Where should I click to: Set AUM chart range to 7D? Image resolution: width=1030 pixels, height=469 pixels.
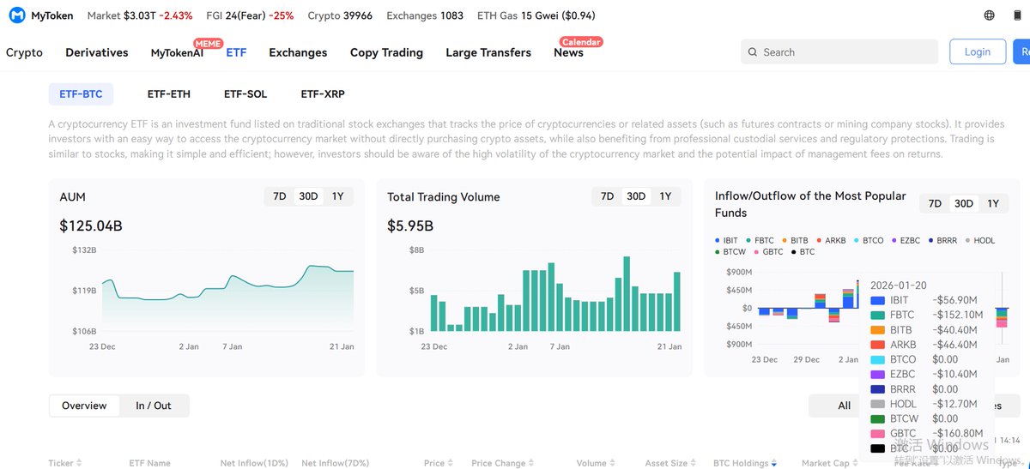click(x=280, y=196)
